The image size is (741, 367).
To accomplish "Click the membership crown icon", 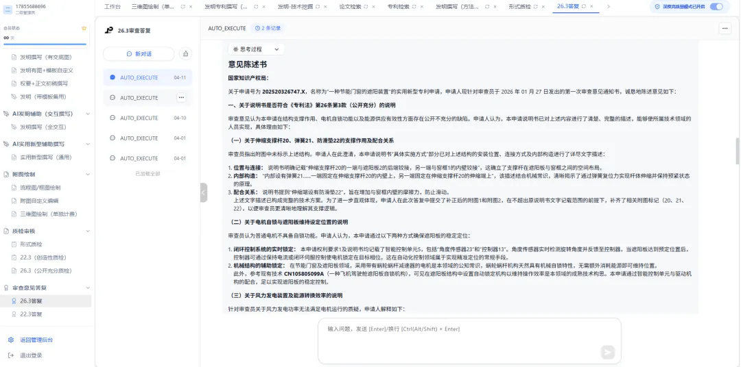I will 84,28.
